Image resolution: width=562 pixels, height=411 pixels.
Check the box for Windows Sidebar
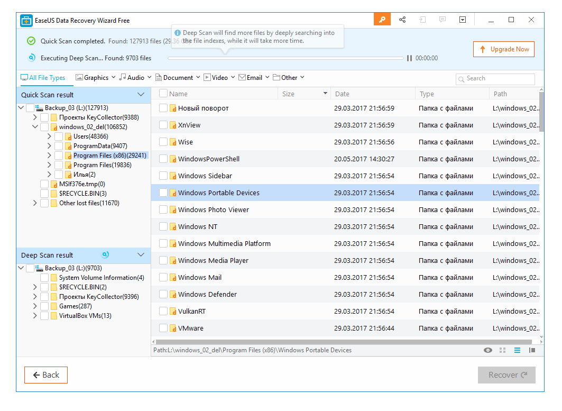(163, 176)
